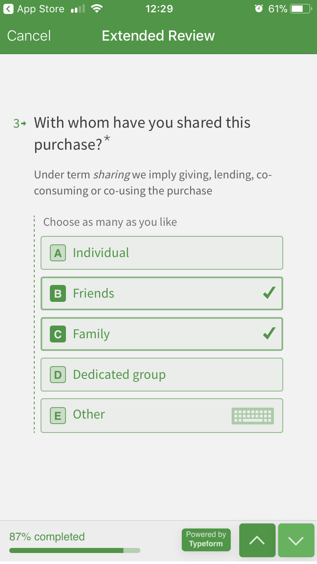Cancel the Extended Review
The height and width of the screenshot is (564, 317).
29,36
